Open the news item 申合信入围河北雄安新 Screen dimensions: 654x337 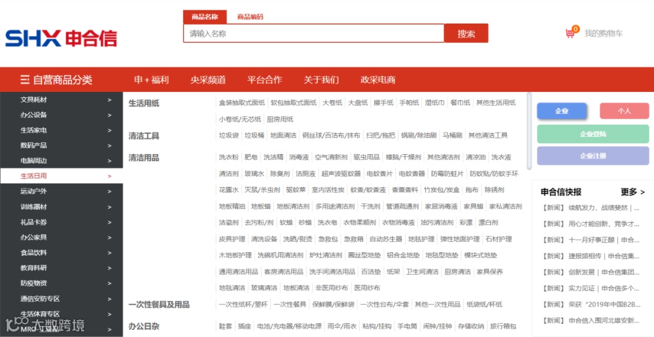point(590,321)
